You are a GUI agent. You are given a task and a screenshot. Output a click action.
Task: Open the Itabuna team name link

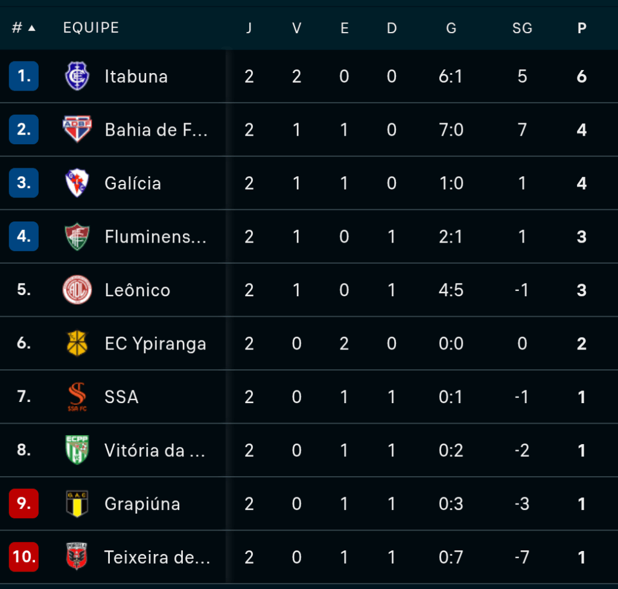136,76
